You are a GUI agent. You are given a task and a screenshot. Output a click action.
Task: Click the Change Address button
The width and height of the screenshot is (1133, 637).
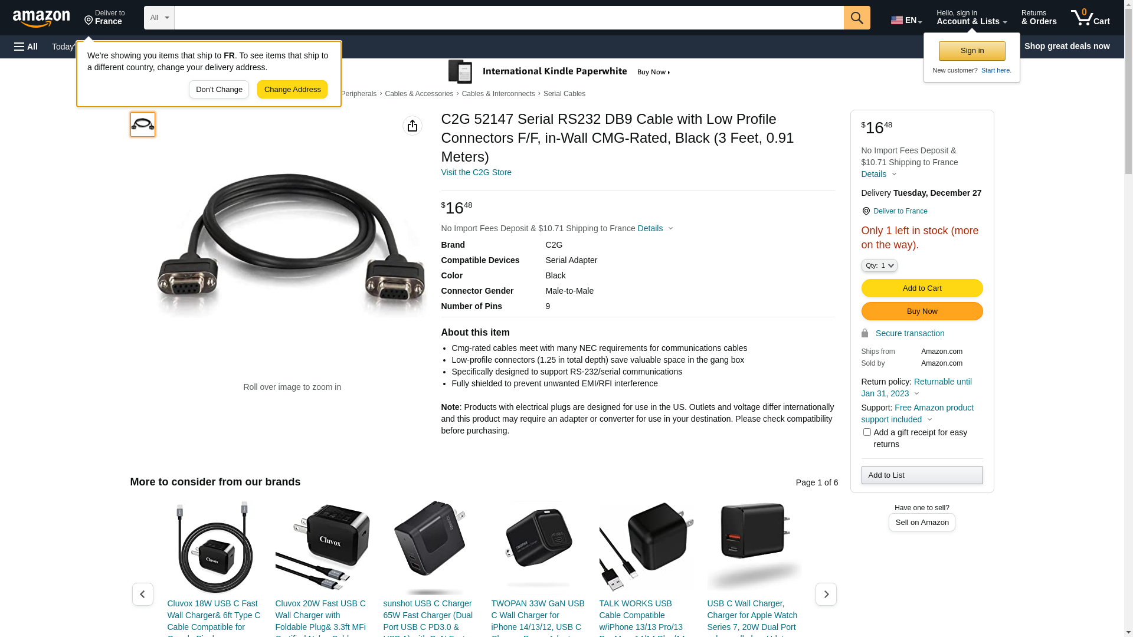coord(292,90)
